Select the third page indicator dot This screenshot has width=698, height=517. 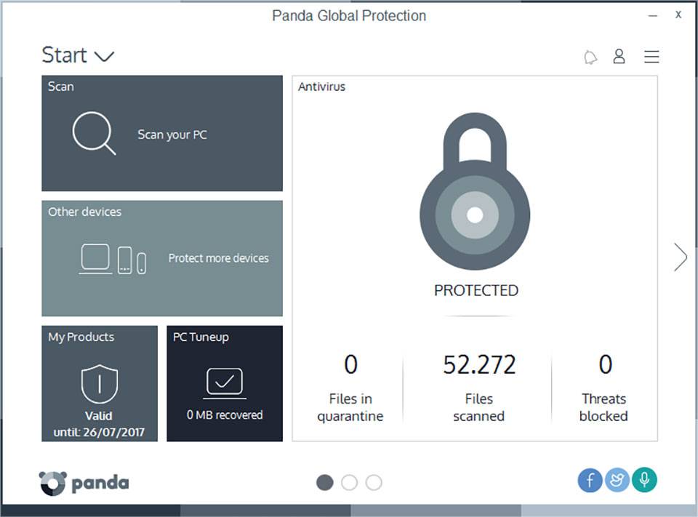pos(374,482)
